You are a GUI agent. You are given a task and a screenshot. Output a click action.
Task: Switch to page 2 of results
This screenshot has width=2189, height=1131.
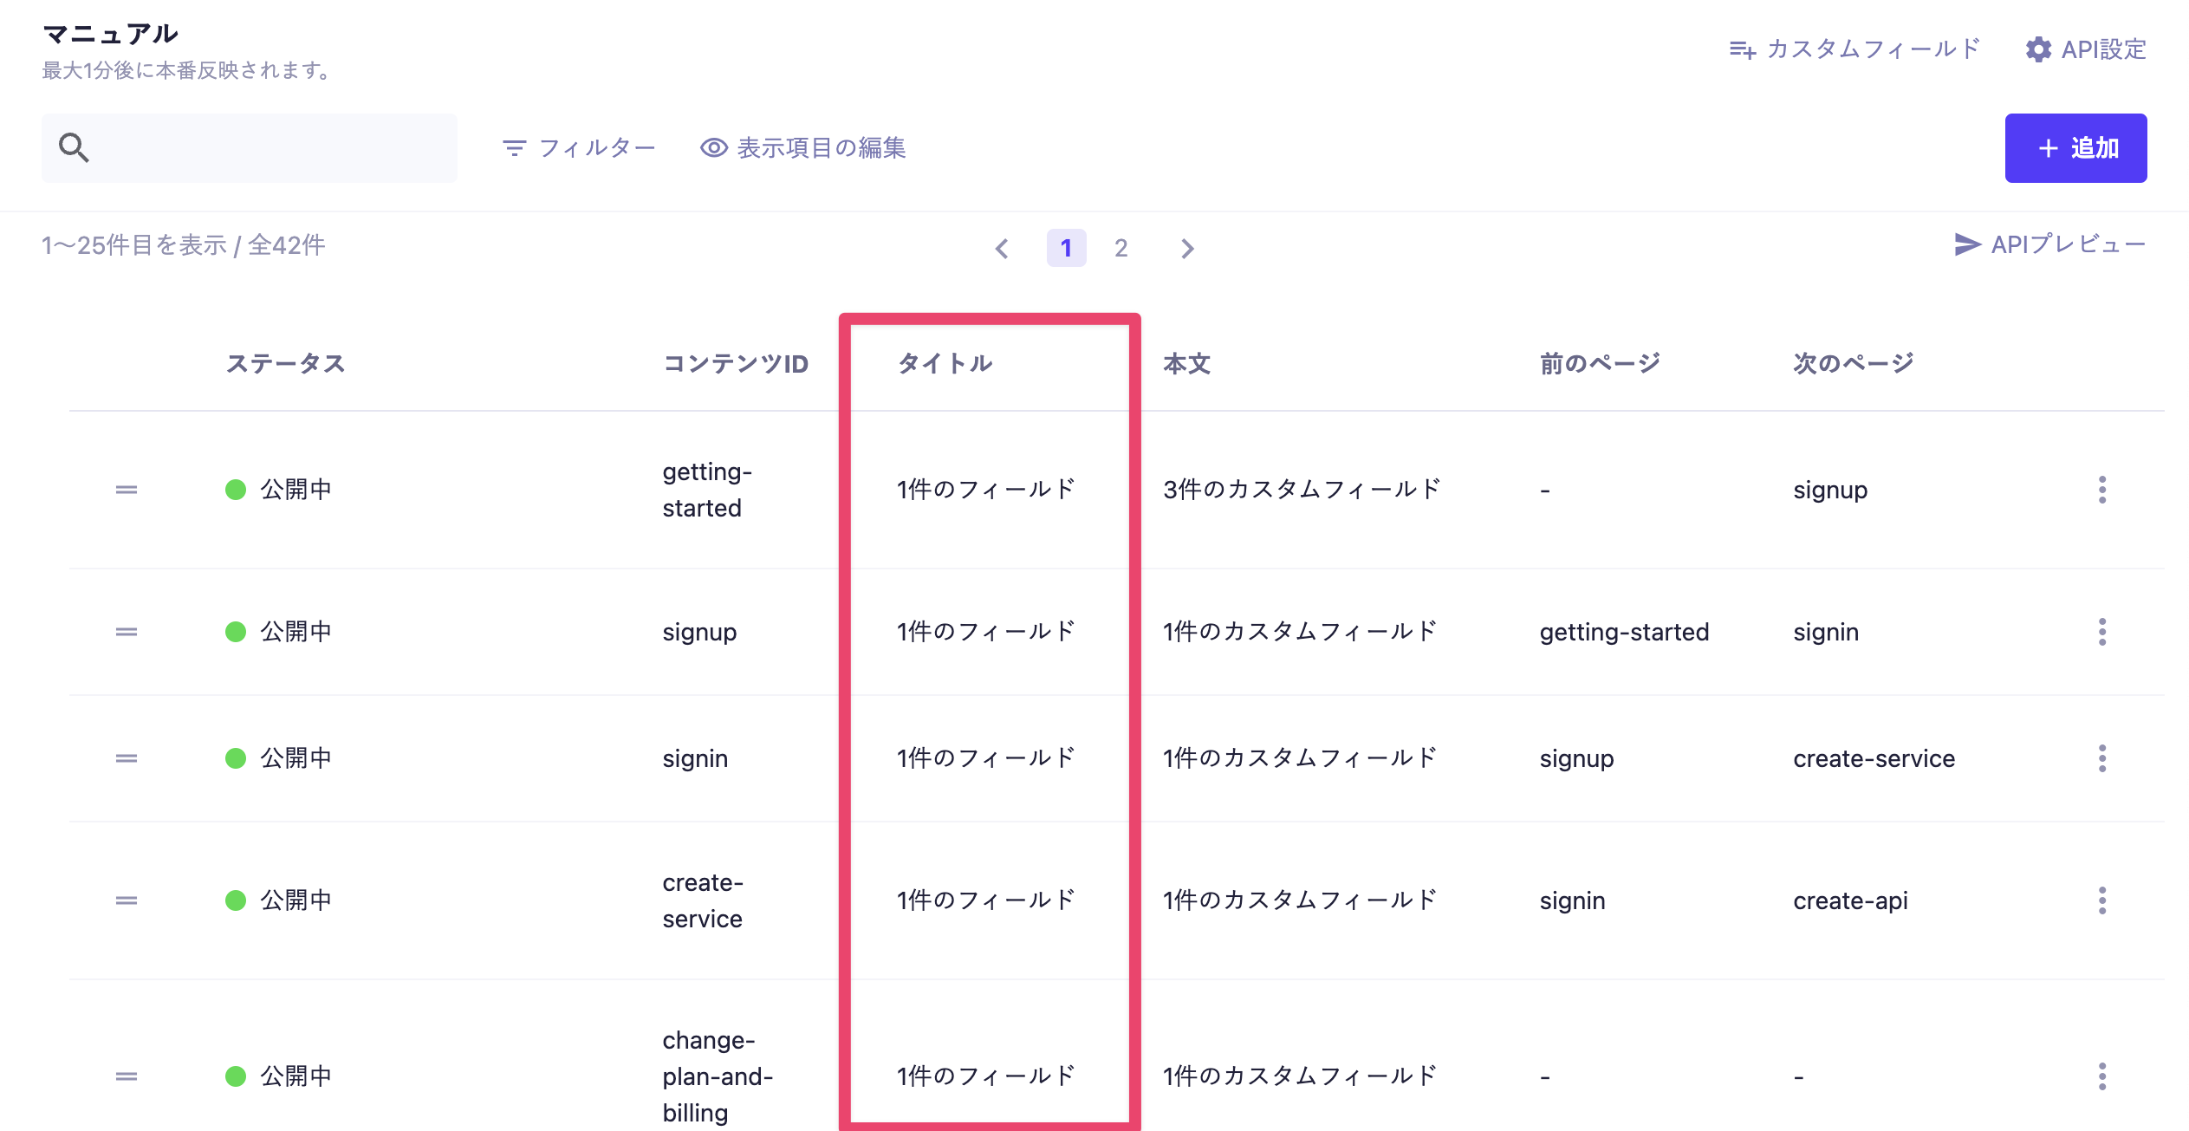click(1120, 249)
